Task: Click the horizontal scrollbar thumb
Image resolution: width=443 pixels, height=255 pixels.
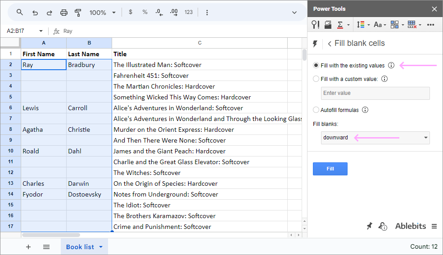Action: tap(51, 235)
